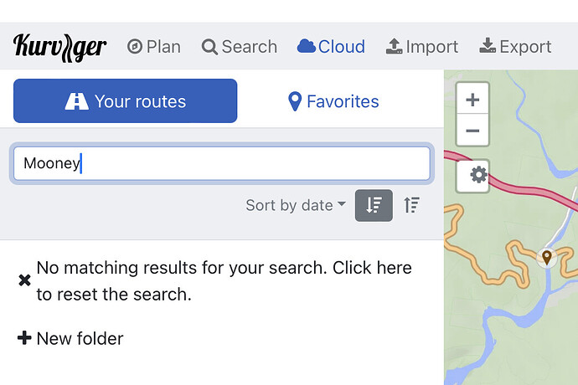578x385 pixels.
Task: Zoom in on the map
Action: pos(472,100)
